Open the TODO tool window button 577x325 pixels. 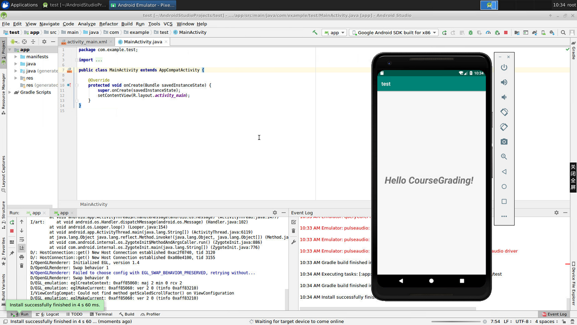pyautogui.click(x=74, y=314)
